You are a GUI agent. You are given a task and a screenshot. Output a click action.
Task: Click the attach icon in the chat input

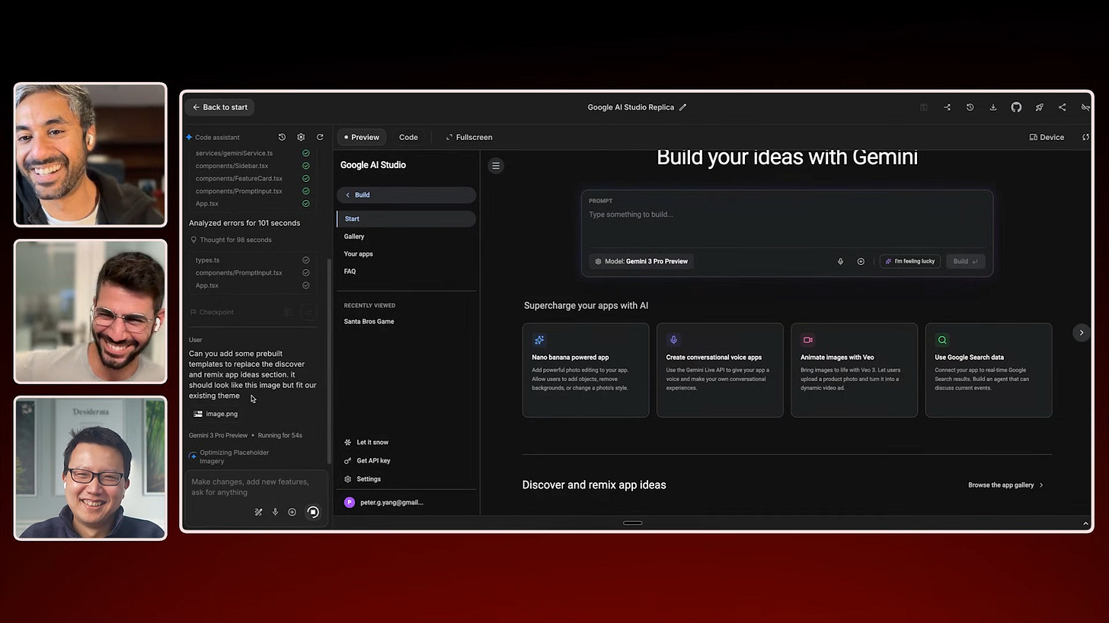point(292,512)
